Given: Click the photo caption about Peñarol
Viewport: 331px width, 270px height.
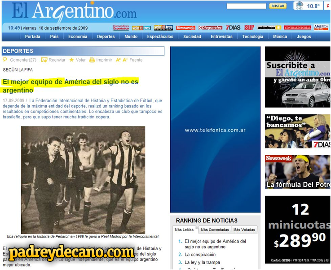Looking at the screenshot, I should 83,236.
